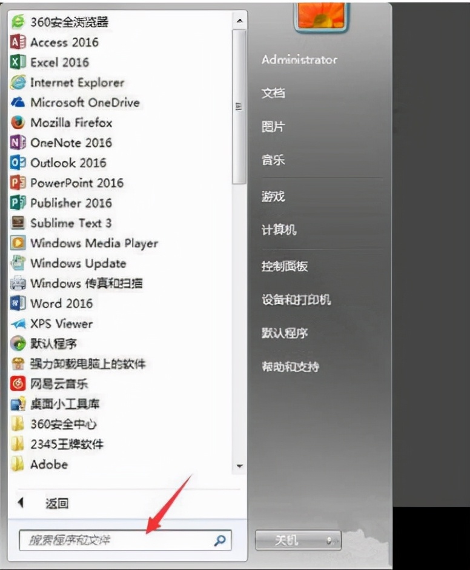Open the Windows Update icon
470x570 pixels.
[x=18, y=263]
